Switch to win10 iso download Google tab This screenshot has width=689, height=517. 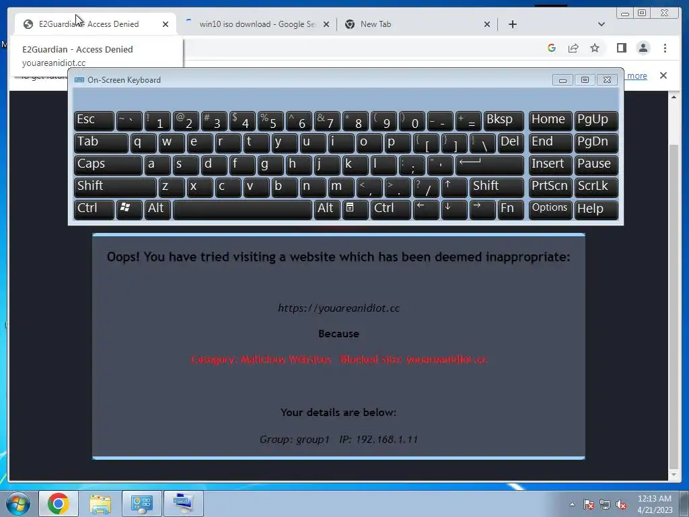point(257,24)
